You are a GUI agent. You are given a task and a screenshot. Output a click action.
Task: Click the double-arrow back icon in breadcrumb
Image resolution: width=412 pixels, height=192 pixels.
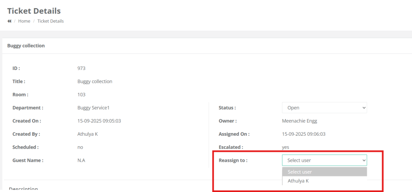pyautogui.click(x=9, y=21)
